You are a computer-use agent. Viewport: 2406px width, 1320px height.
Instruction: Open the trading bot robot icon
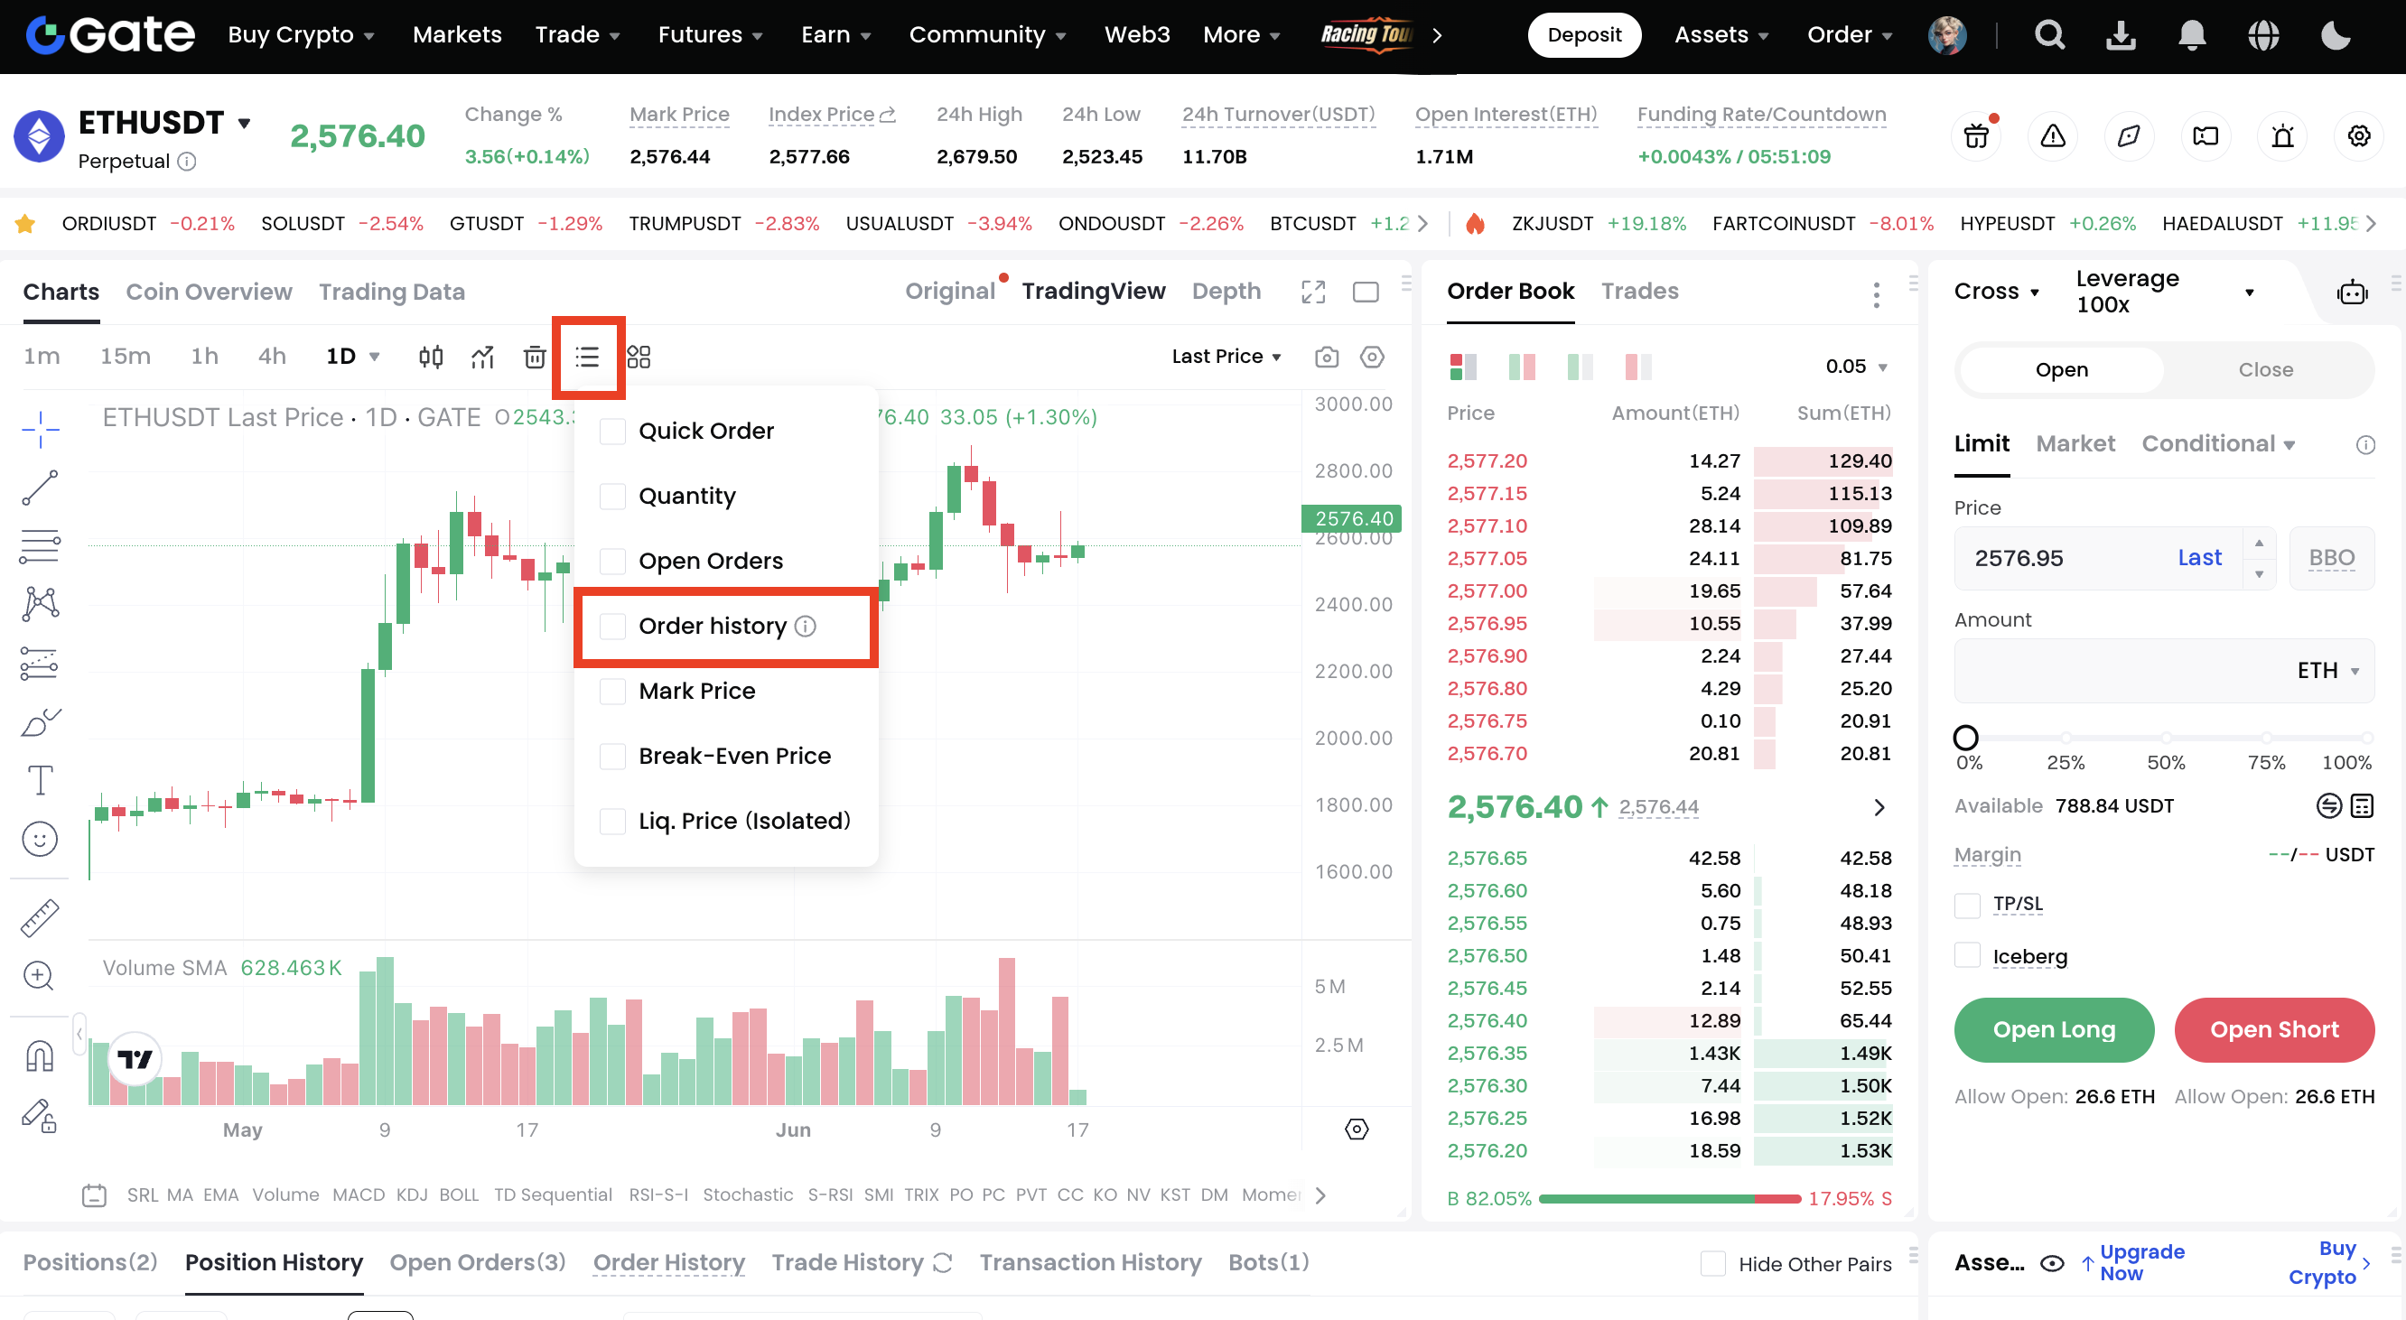2352,293
